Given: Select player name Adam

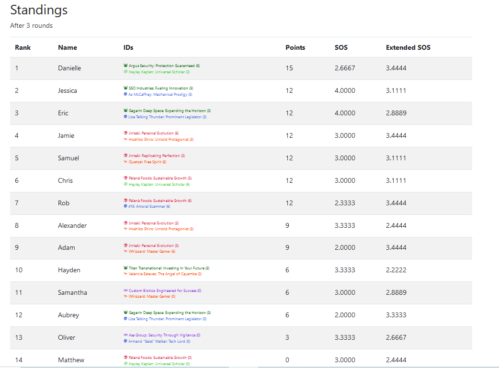Looking at the screenshot, I should [x=67, y=247].
